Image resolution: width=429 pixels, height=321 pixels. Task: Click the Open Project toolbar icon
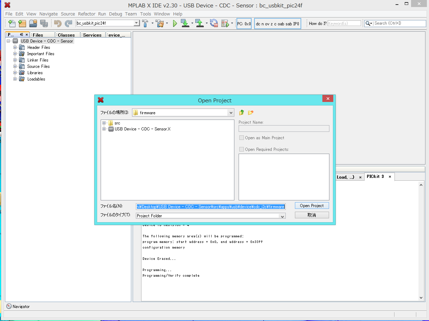(x=33, y=24)
